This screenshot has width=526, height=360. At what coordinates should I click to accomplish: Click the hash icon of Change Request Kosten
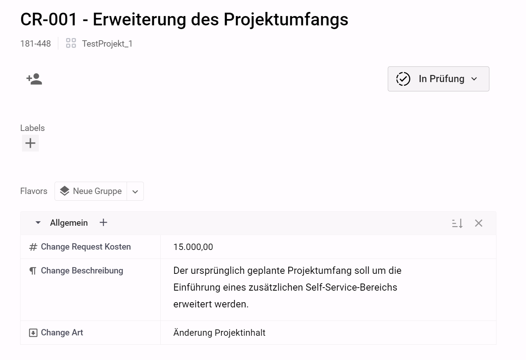tap(33, 247)
